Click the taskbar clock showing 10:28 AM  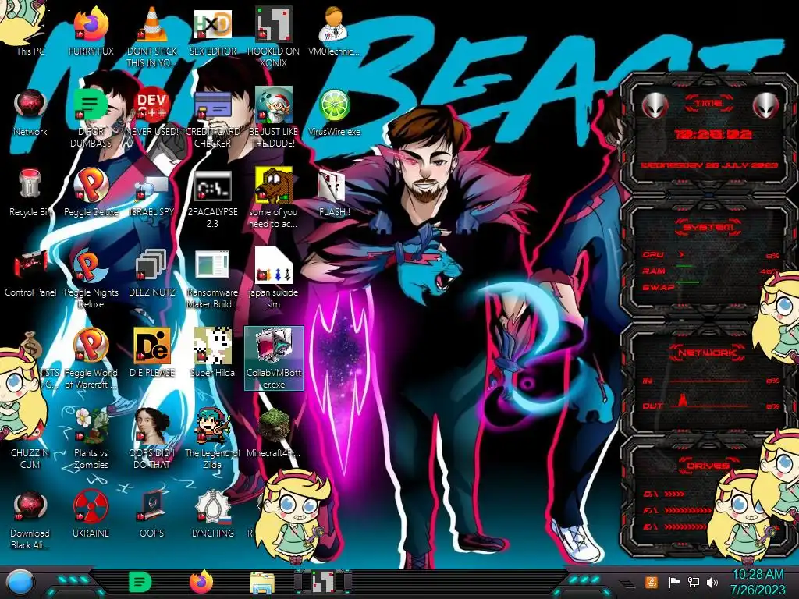click(758, 582)
